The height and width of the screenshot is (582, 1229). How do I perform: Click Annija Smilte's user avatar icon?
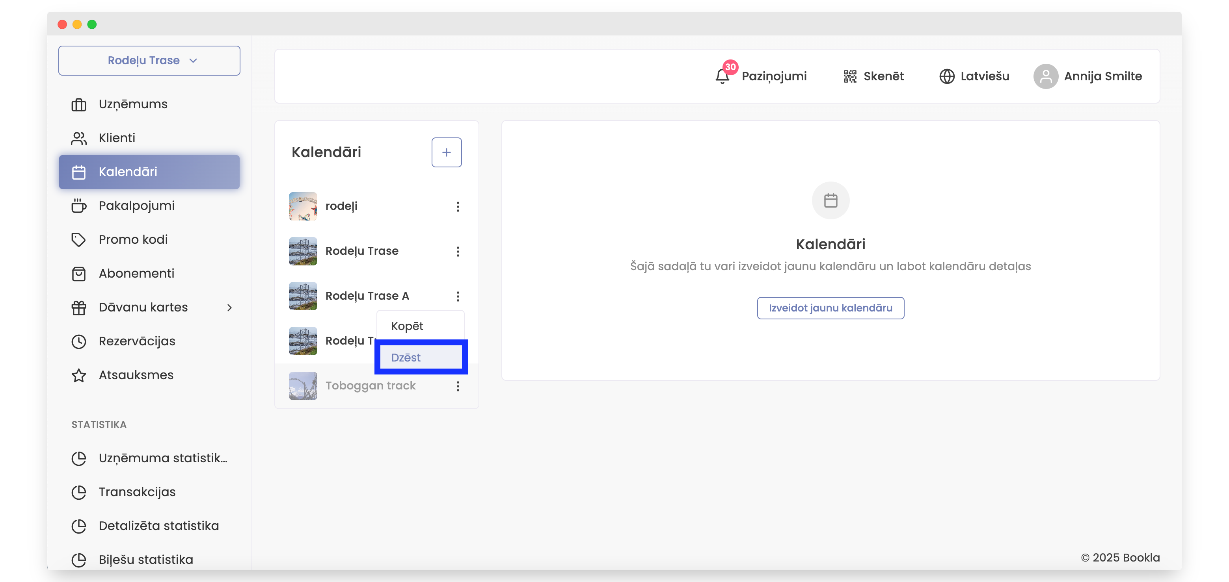[x=1045, y=76]
